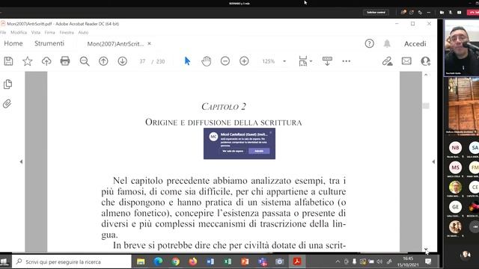Viewport: 479px width, 269px height.
Task: Close the Mon(2007)AntrScrit document tab
Action: 150,43
